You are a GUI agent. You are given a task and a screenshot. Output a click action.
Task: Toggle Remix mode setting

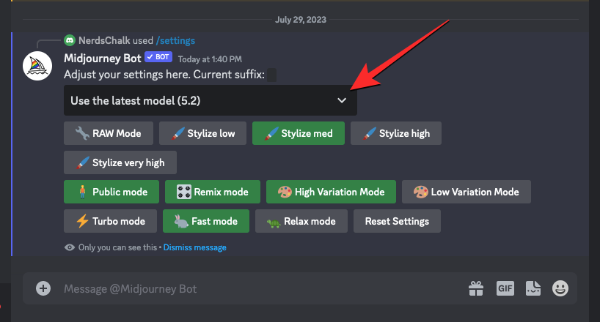(213, 192)
